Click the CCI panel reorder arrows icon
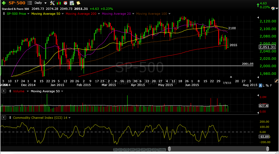279x154 pixels. pos(10,118)
